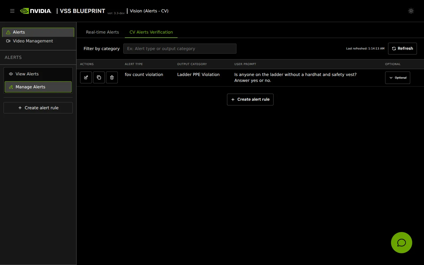Click the 'Filter by category' label
Image resolution: width=424 pixels, height=265 pixels.
coord(102,49)
